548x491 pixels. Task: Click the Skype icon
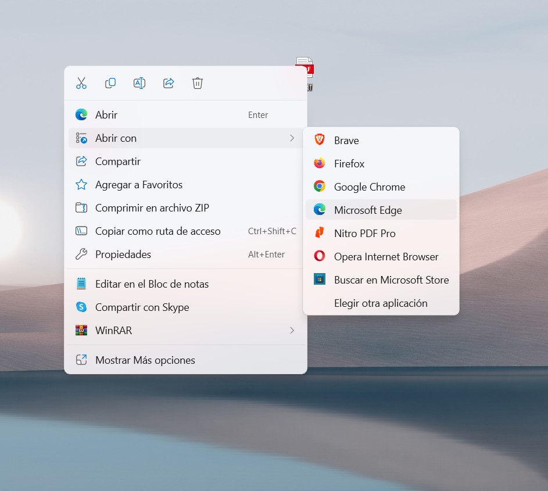pos(81,307)
